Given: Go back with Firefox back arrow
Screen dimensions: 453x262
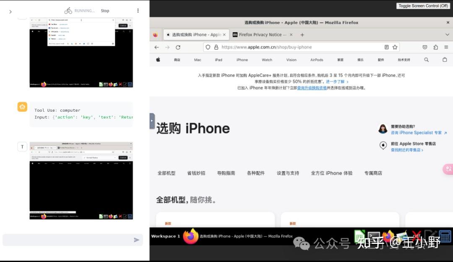Looking at the screenshot, I should tap(156, 47).
